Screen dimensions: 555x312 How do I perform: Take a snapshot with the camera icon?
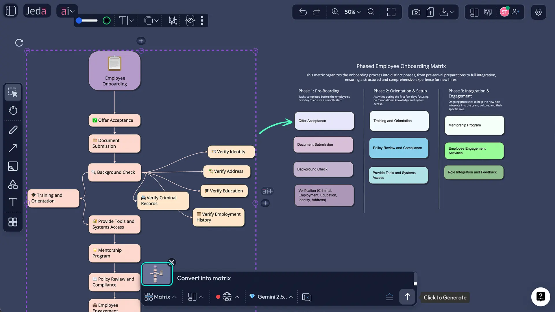click(x=416, y=12)
